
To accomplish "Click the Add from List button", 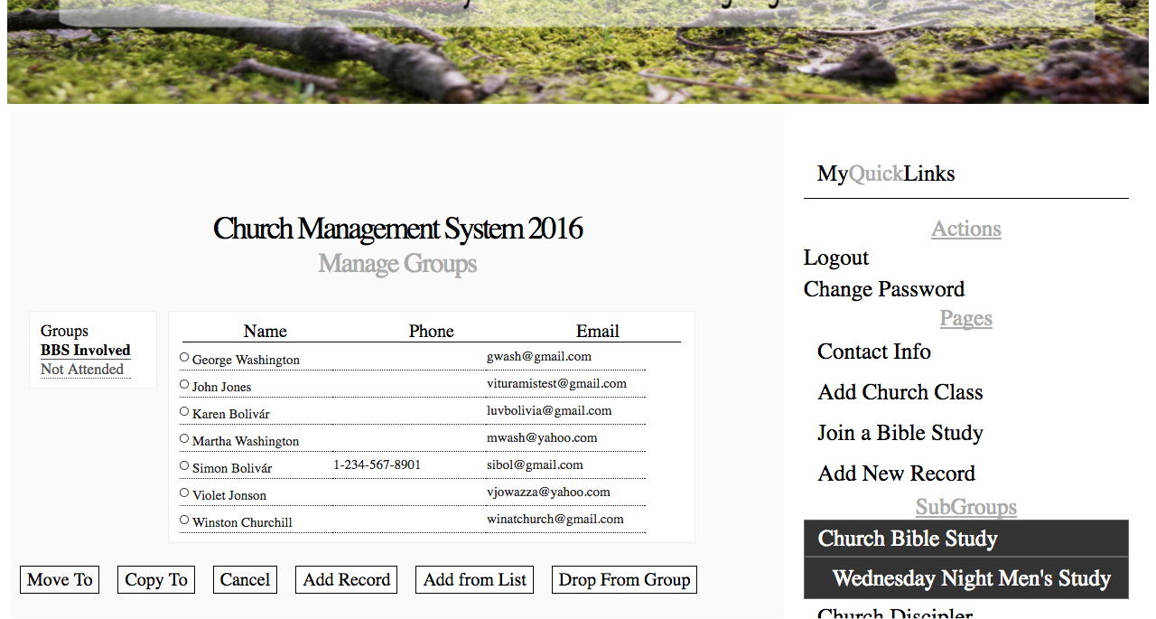I will 474,579.
